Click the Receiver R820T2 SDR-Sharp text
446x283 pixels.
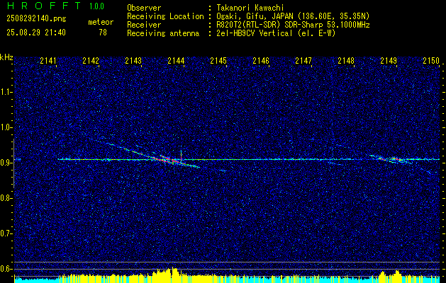293,25
